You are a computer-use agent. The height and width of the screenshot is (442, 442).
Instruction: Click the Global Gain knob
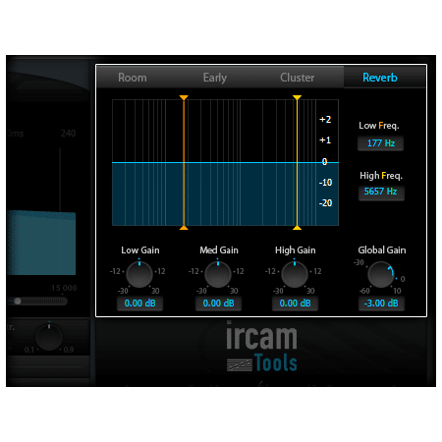[381, 274]
